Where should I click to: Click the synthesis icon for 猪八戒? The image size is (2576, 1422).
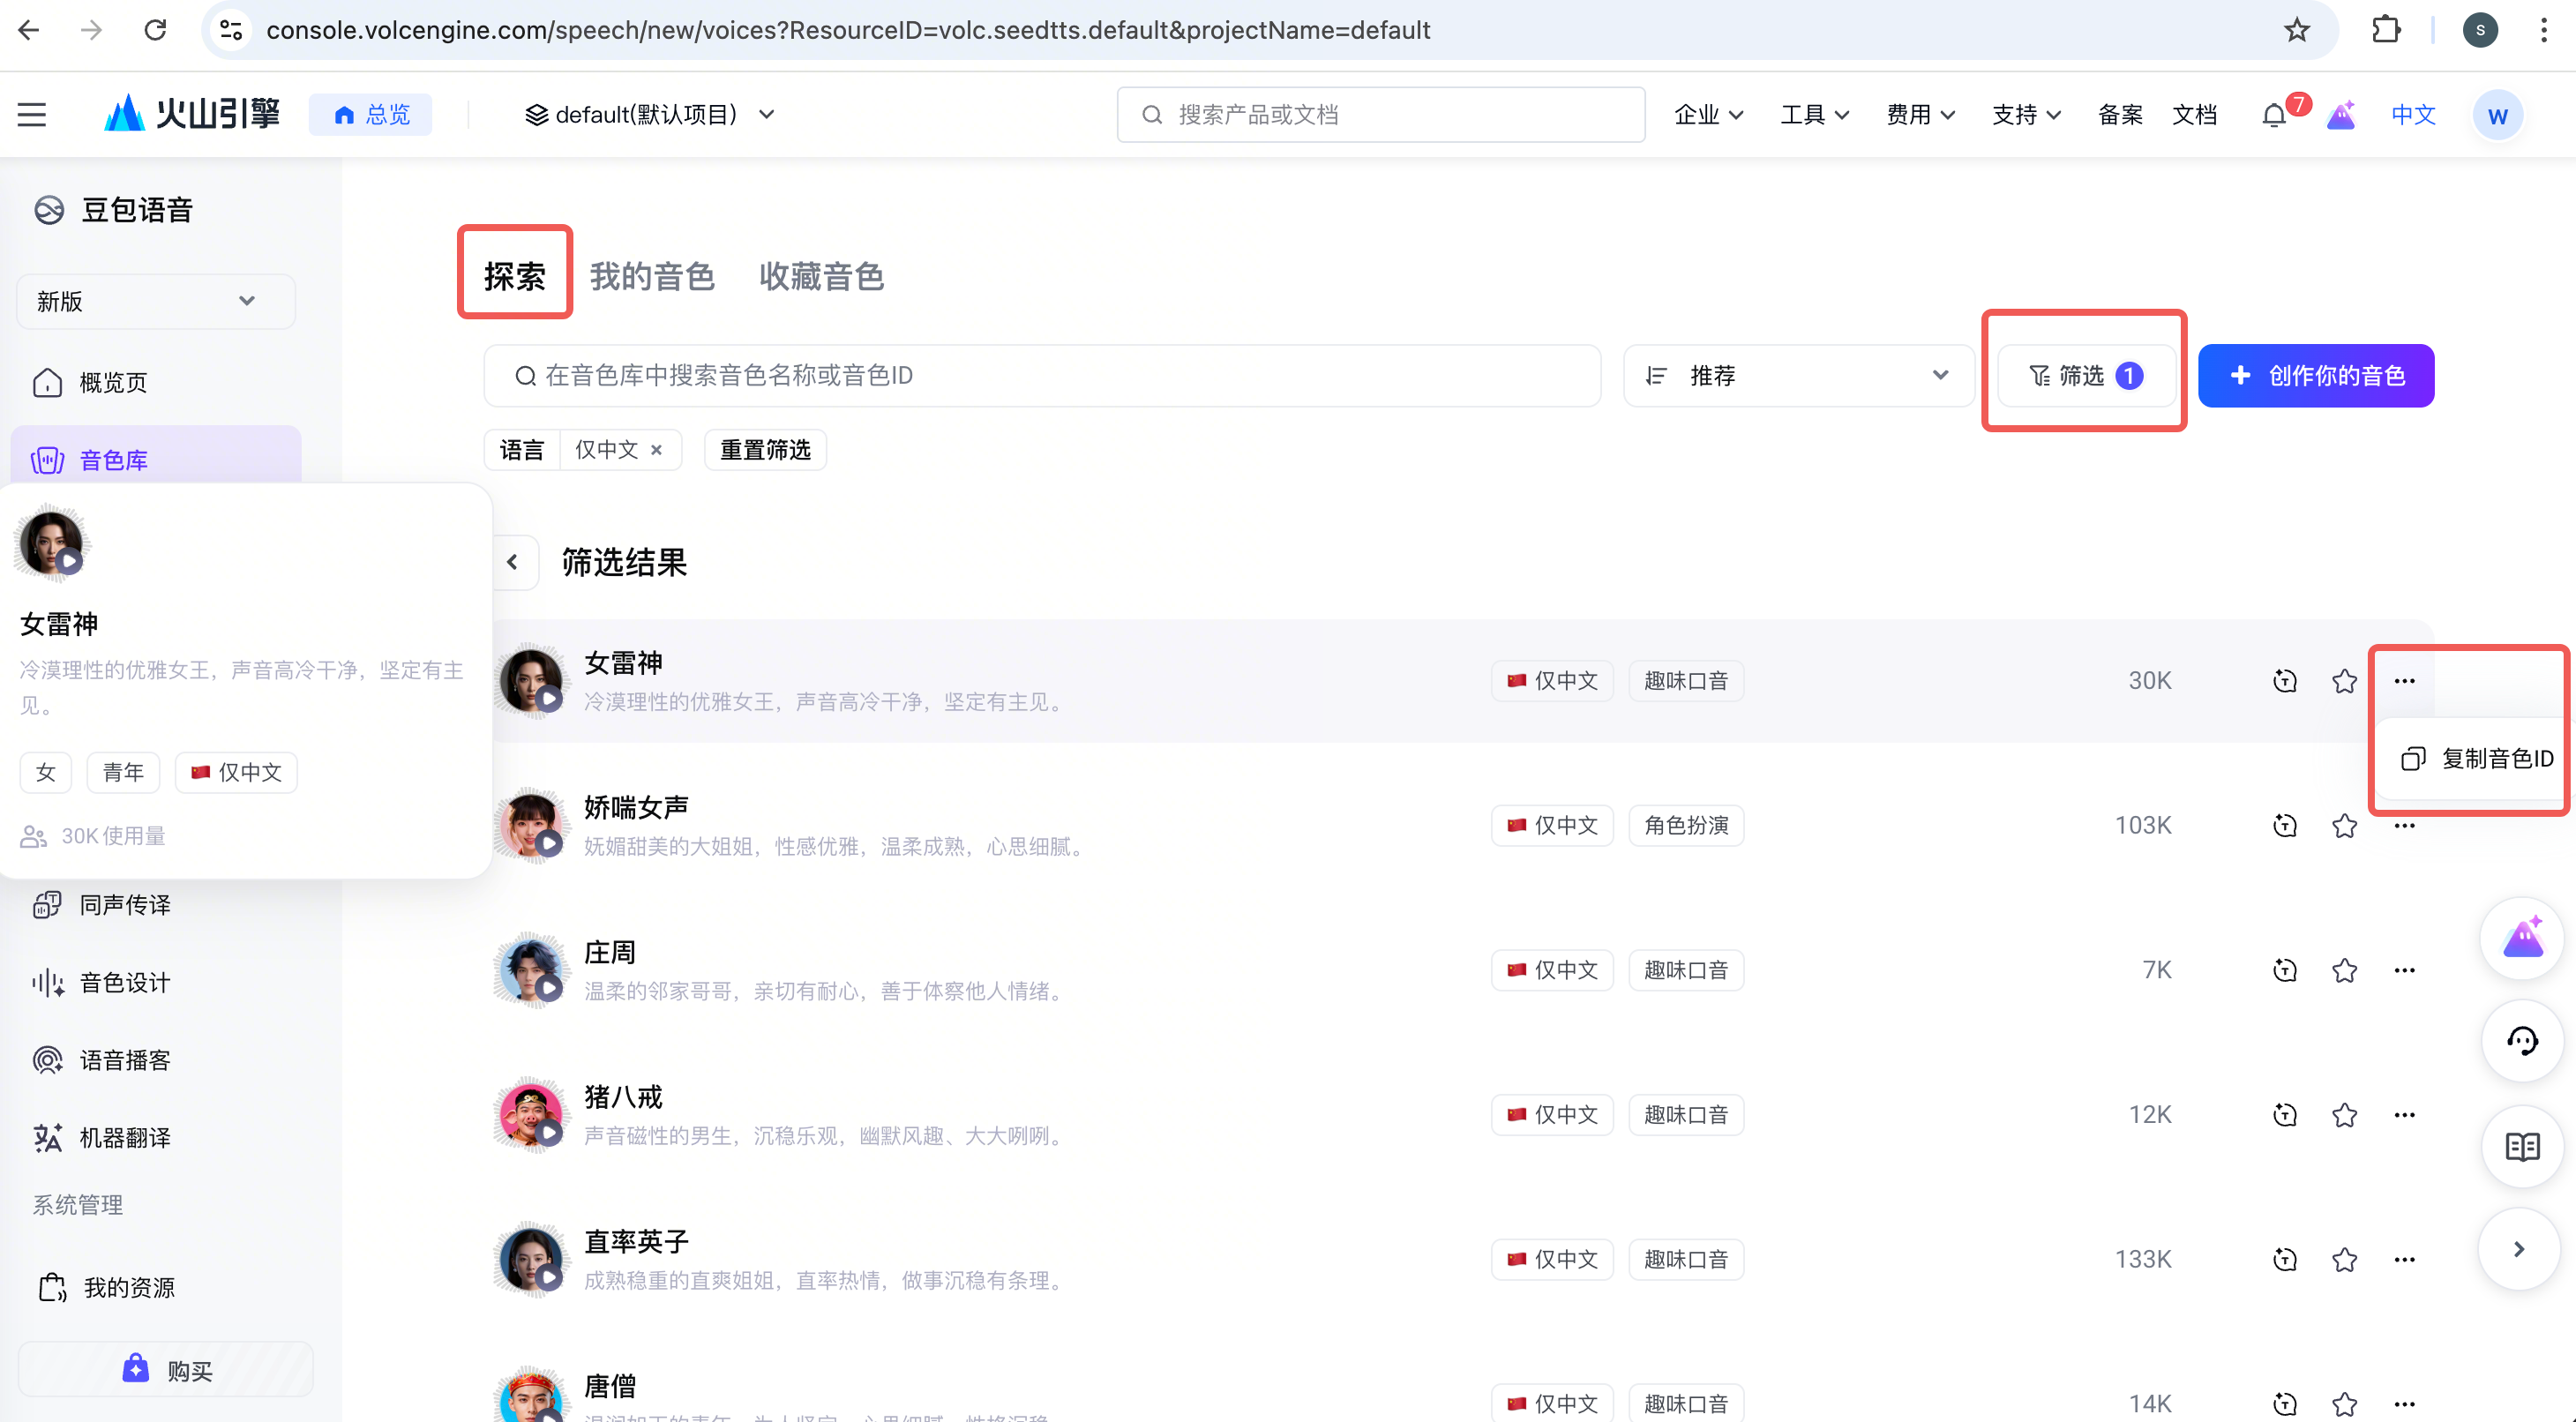click(x=2285, y=1115)
